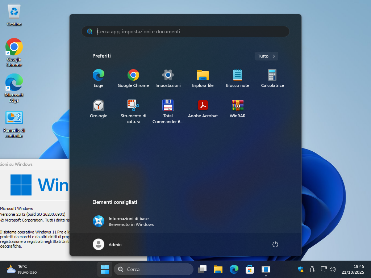Open Task View on the taskbar

pyautogui.click(x=202, y=269)
